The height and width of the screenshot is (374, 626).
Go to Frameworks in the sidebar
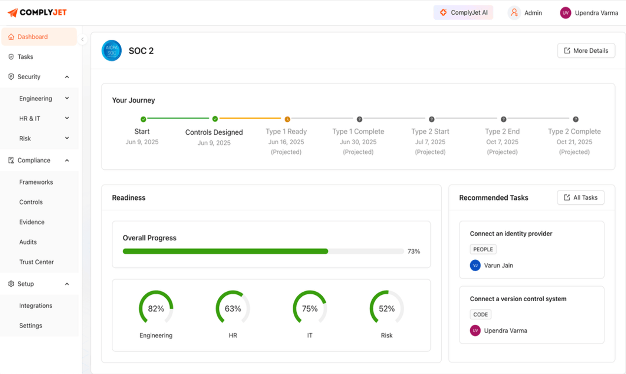coord(36,182)
